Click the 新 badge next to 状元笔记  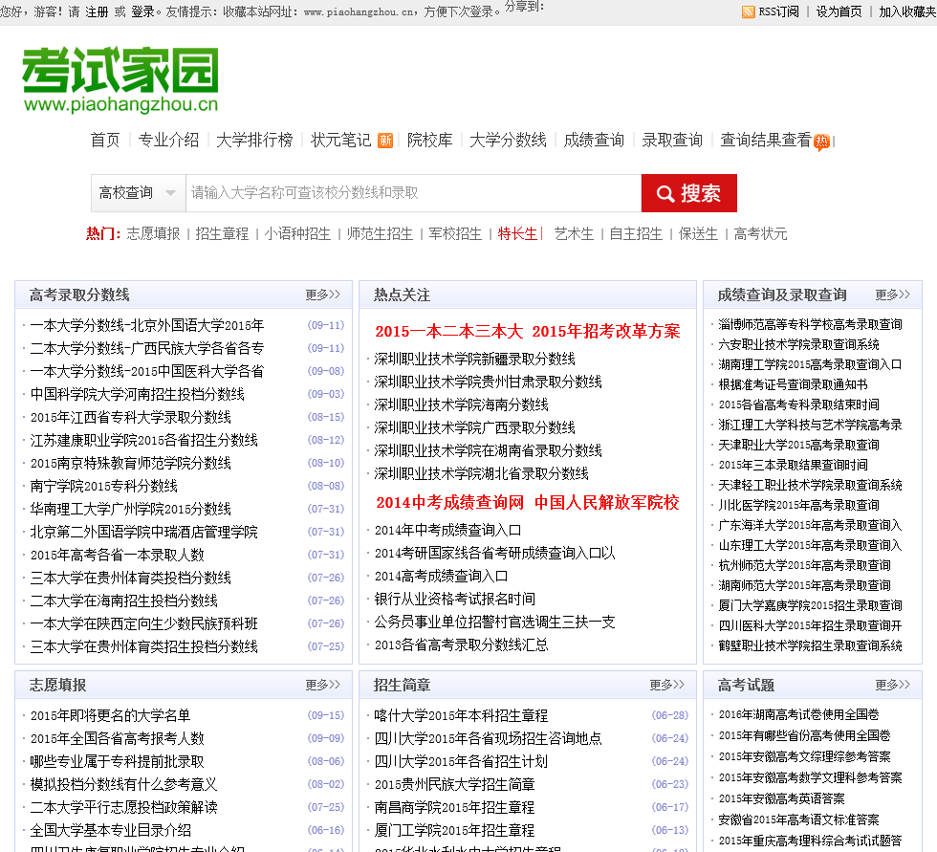click(x=385, y=141)
